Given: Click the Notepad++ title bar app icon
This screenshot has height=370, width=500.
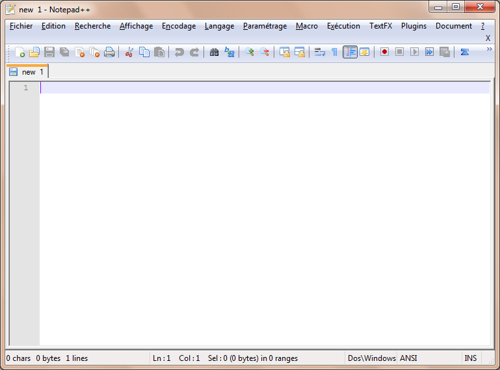Looking at the screenshot, I should pyautogui.click(x=10, y=9).
